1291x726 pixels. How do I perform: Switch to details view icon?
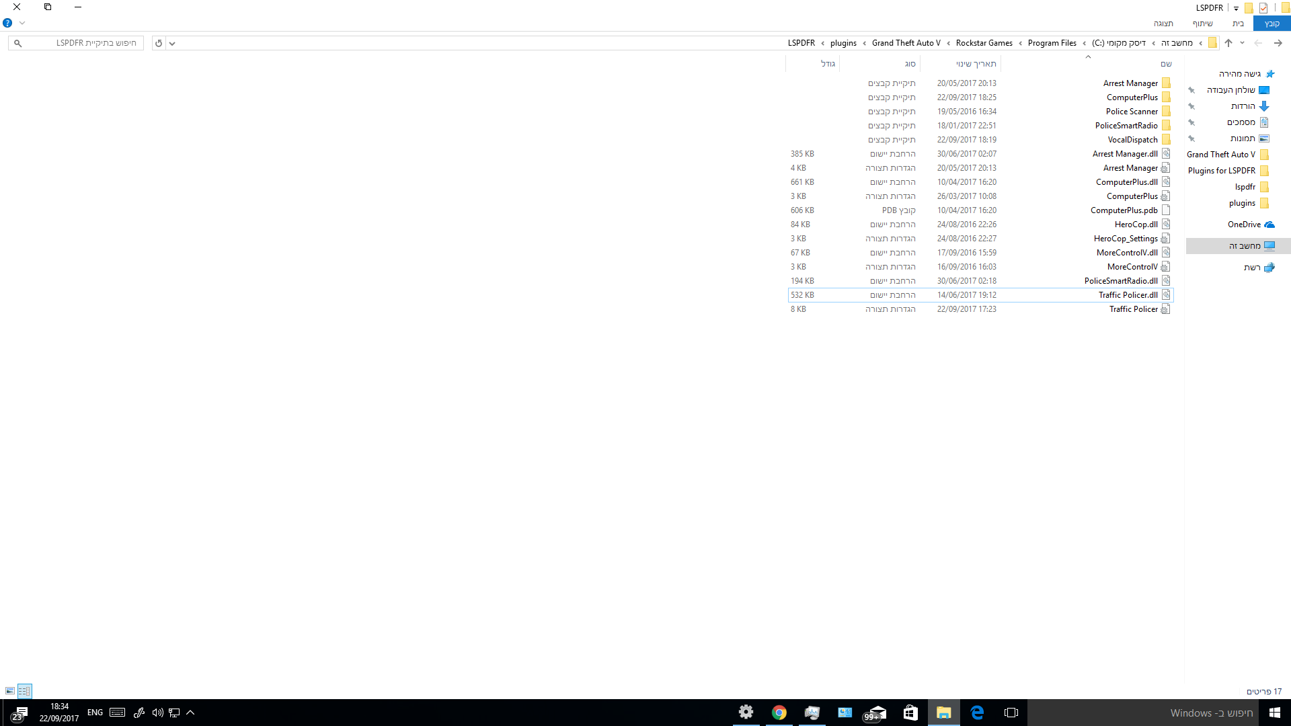[x=24, y=691]
